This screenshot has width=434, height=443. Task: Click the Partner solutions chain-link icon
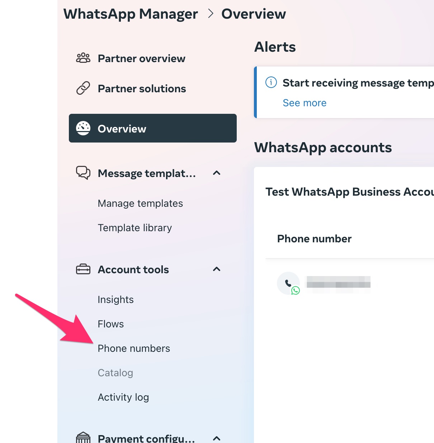coord(83,88)
